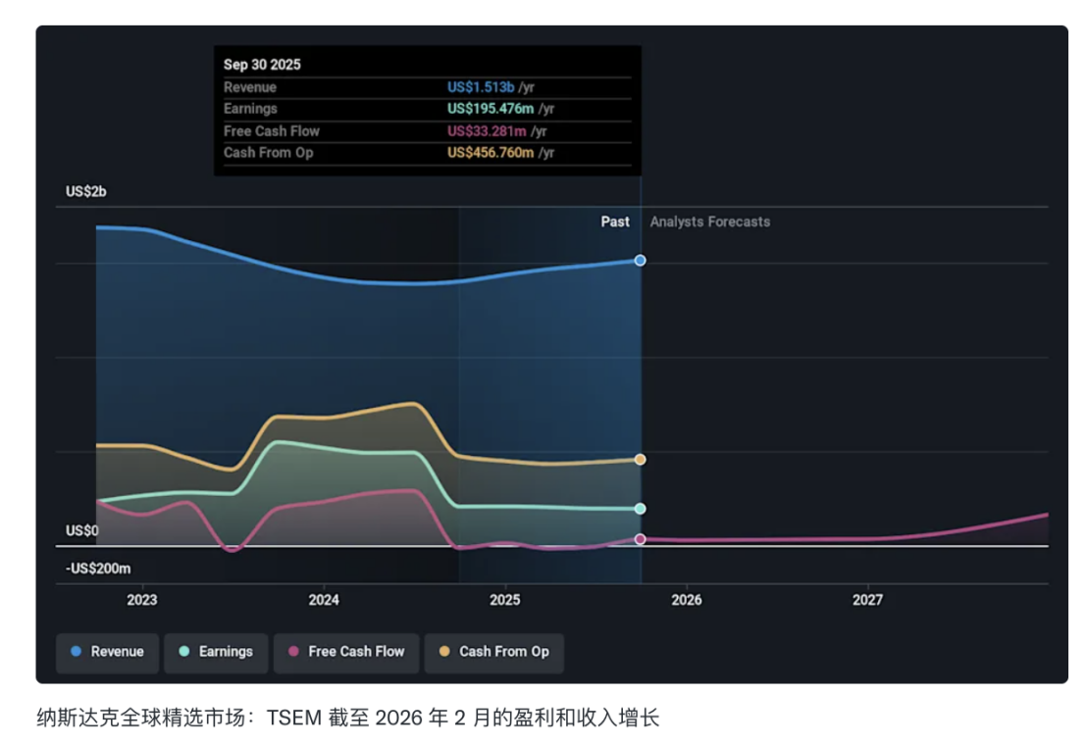1086x744 pixels.
Task: Show or hide Cash From Op series
Action: coord(493,652)
